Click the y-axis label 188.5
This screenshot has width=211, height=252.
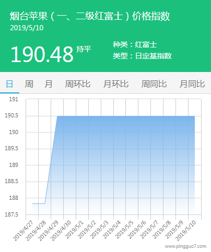pyautogui.click(x=11, y=182)
